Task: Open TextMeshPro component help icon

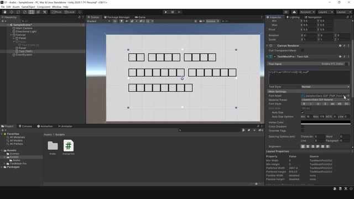Action: click(340, 56)
